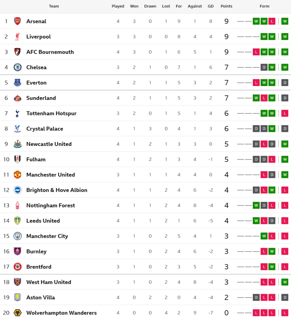Click Wolverhampton's latest red L form box
This screenshot has height=318, width=291.
click(x=284, y=313)
